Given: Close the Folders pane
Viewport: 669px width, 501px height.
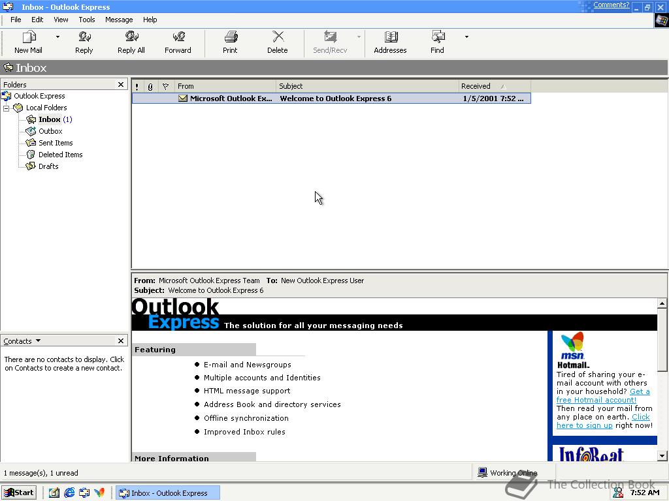Looking at the screenshot, I should pyautogui.click(x=121, y=84).
